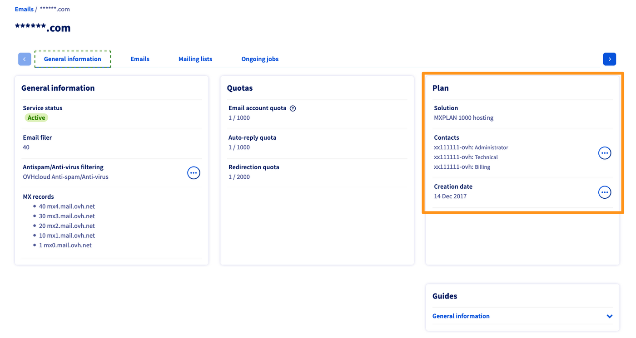Click the domain name in the breadcrumb

(x=55, y=9)
